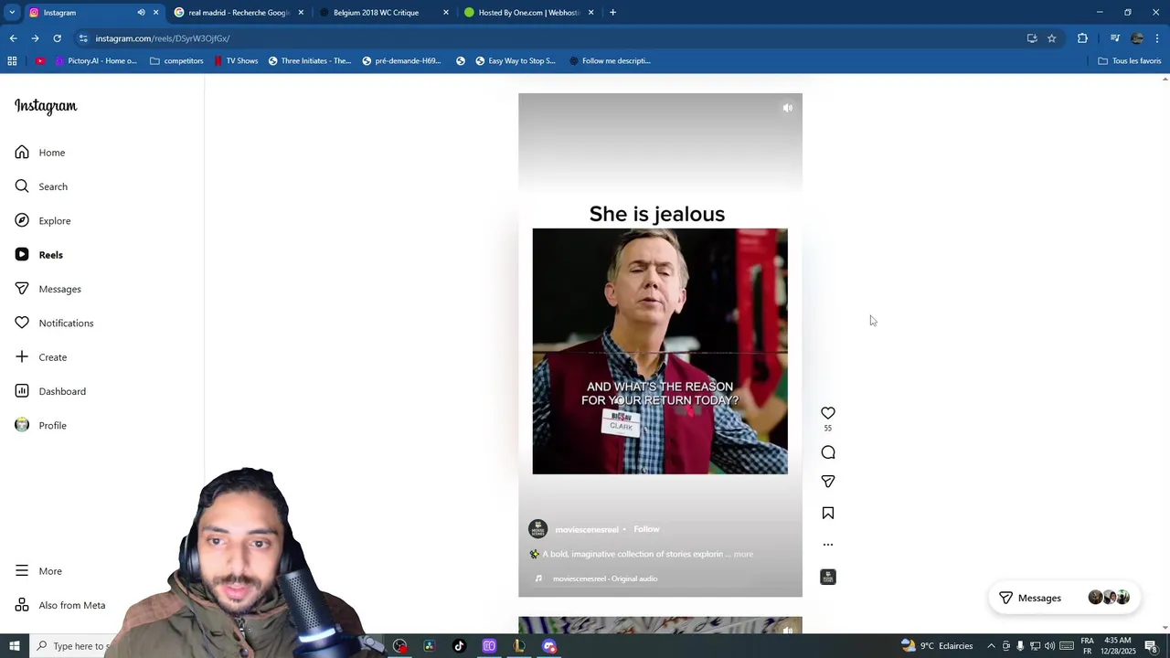The width and height of the screenshot is (1170, 658).
Task: Share the reel via paper plane icon
Action: click(828, 482)
